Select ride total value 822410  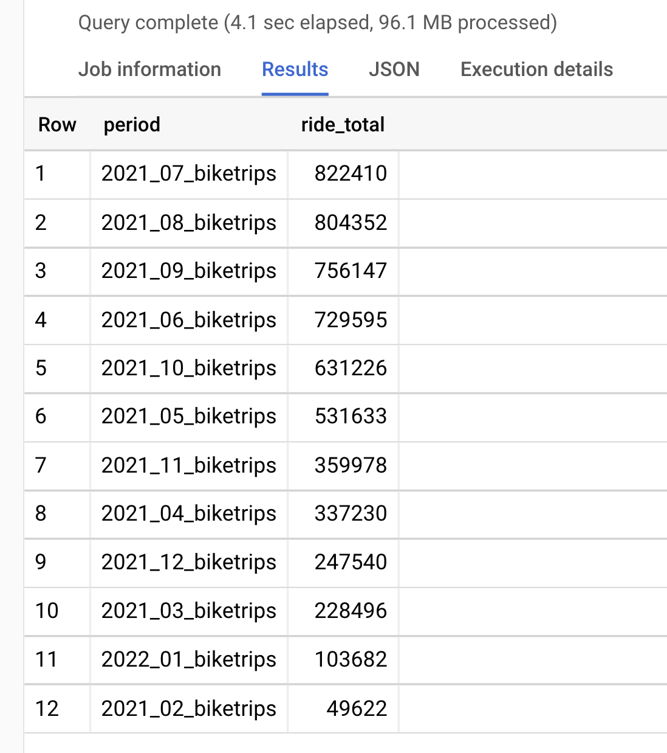[351, 173]
